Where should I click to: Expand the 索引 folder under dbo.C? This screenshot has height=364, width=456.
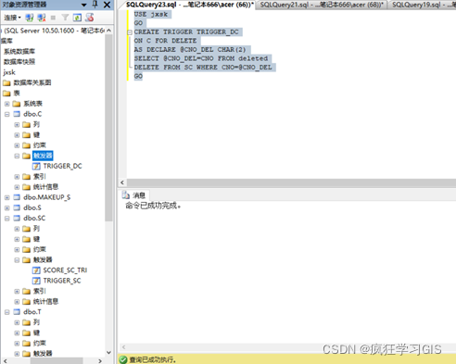point(17,177)
